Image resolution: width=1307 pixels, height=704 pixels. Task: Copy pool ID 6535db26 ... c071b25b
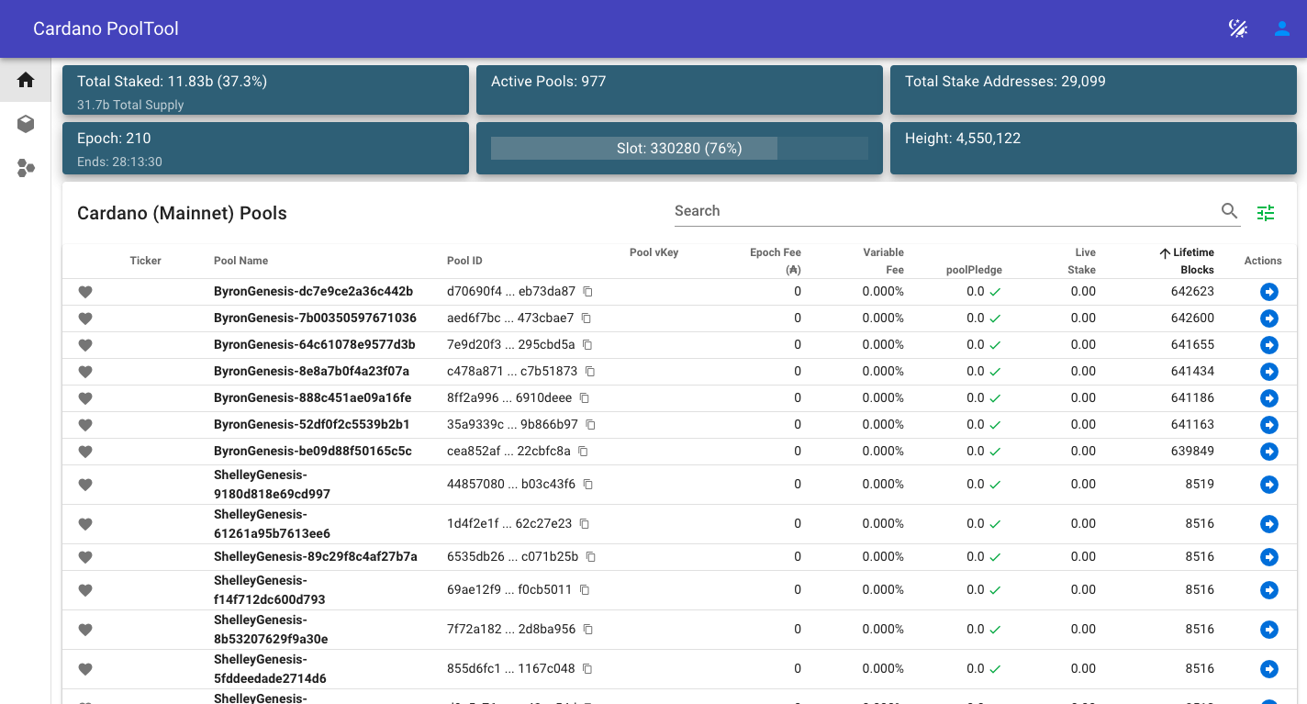pyautogui.click(x=591, y=557)
